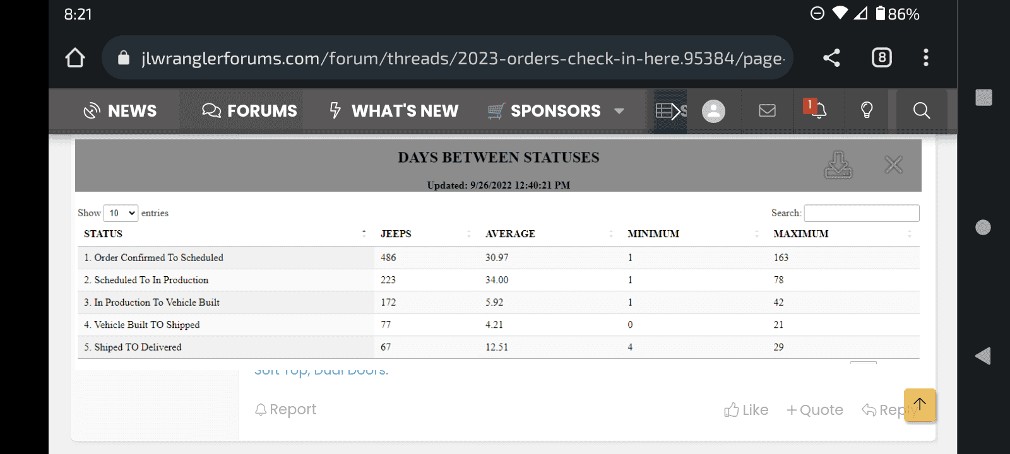Sort table by STATUS column
Viewport: 1010px width, 454px height.
pyautogui.click(x=225, y=234)
